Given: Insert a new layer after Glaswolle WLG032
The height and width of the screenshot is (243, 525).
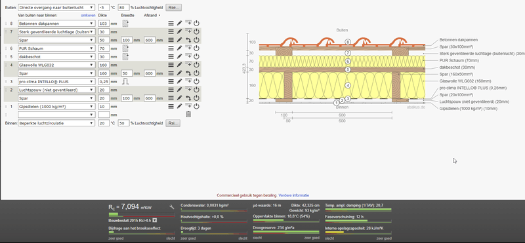Looking at the screenshot, I should 188,64.
